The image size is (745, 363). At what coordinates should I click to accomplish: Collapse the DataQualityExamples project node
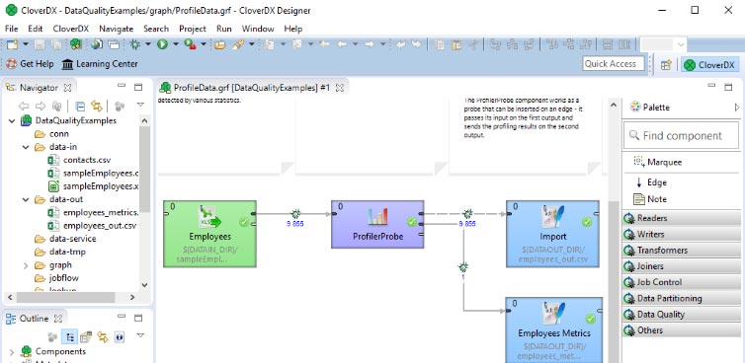pos(12,120)
